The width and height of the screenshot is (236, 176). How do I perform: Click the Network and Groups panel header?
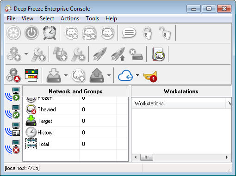tap(75, 91)
